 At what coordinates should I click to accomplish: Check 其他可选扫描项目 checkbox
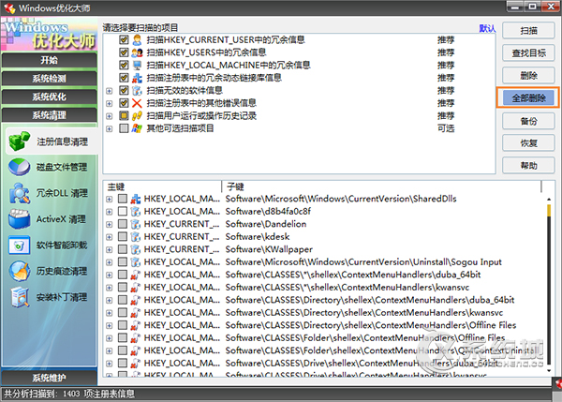point(124,128)
